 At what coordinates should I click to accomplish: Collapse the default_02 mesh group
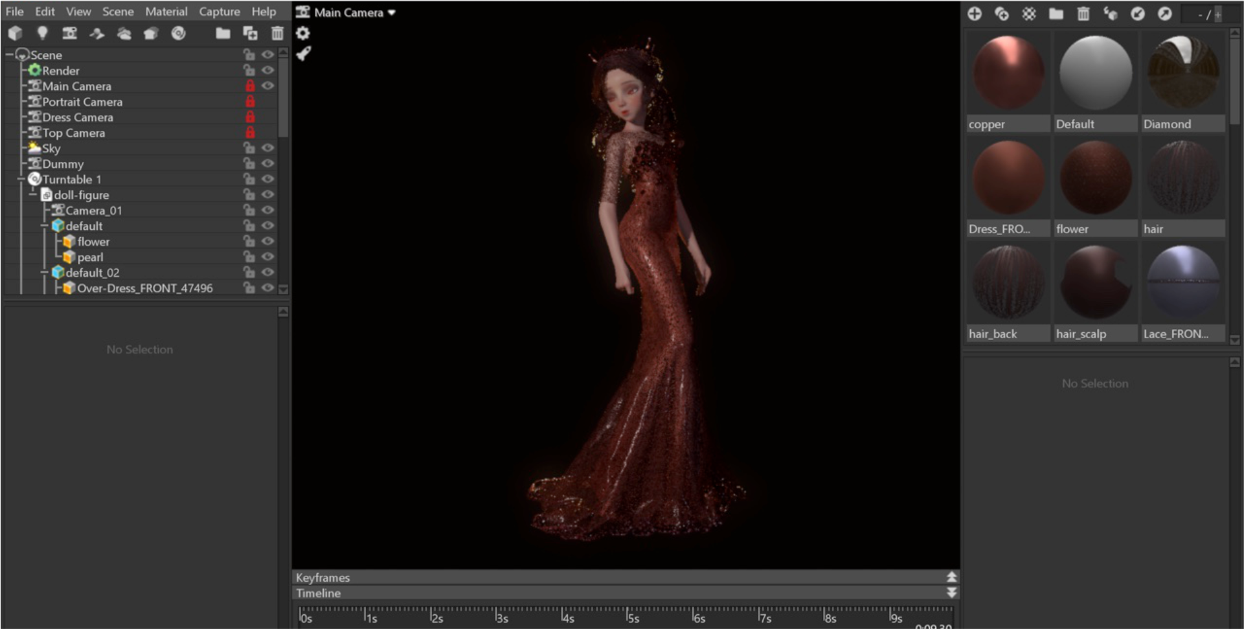45,273
